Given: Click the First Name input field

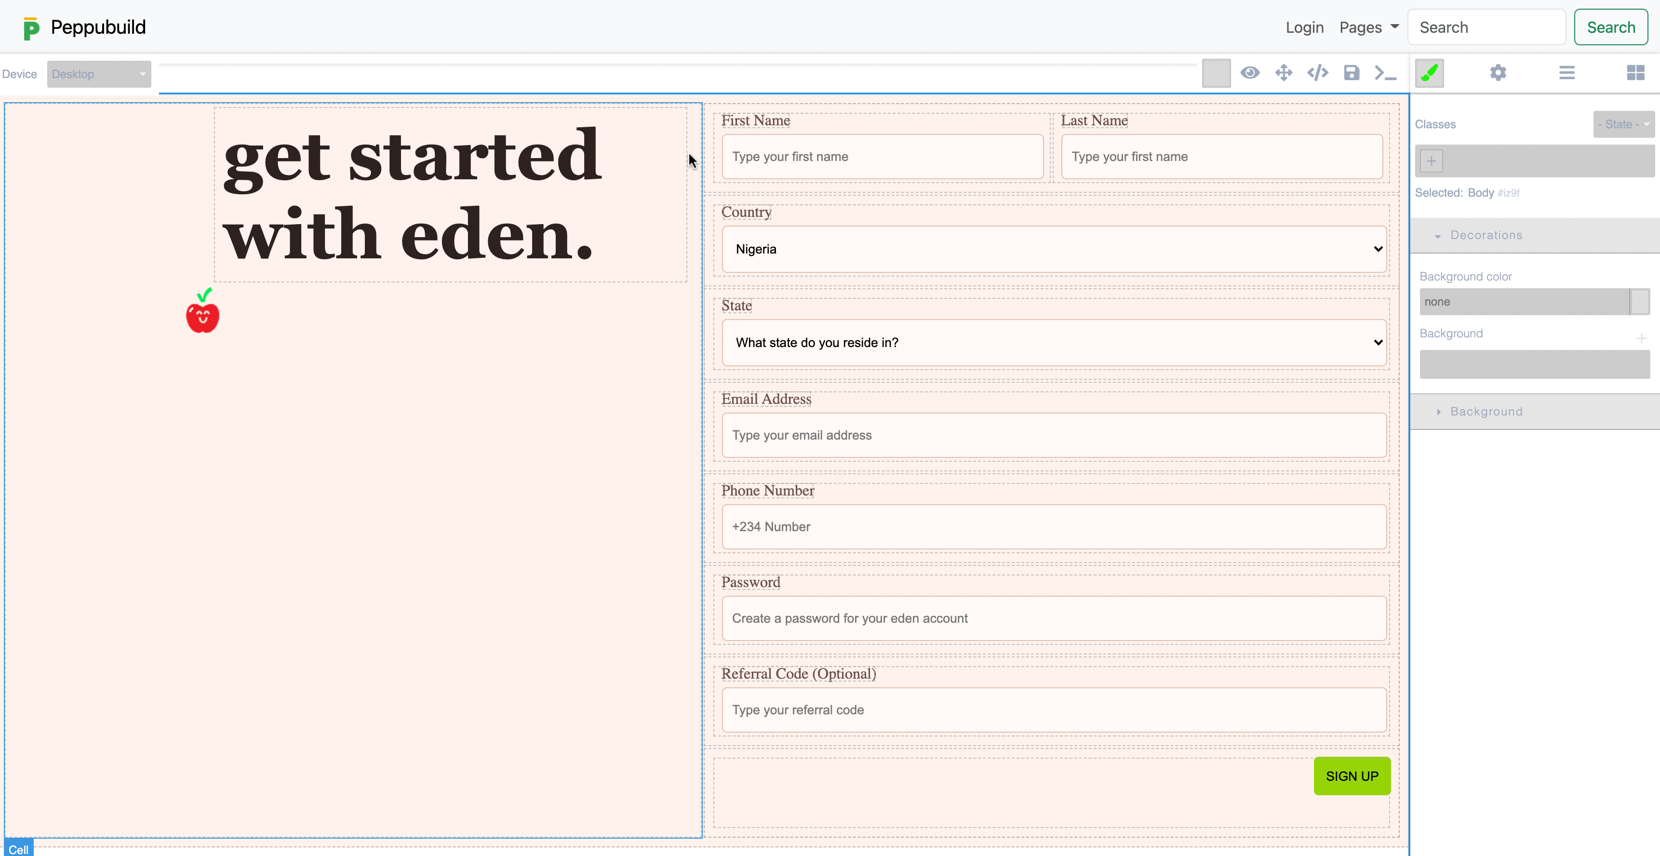Looking at the screenshot, I should tap(883, 157).
